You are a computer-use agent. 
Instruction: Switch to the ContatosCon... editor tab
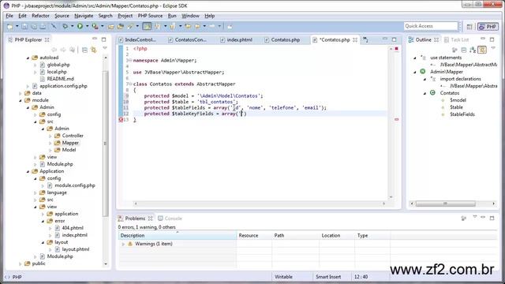tap(188, 40)
